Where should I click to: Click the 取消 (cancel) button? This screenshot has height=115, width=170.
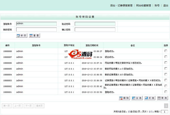click(162, 98)
